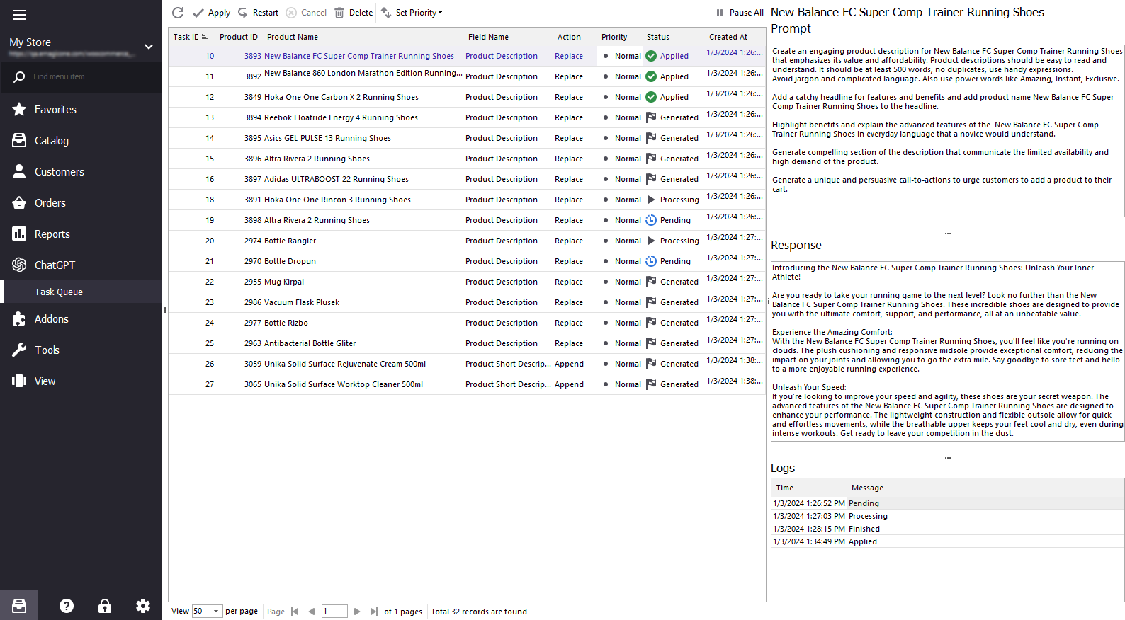Click the Apply button
The width and height of the screenshot is (1125, 620).
tap(212, 13)
